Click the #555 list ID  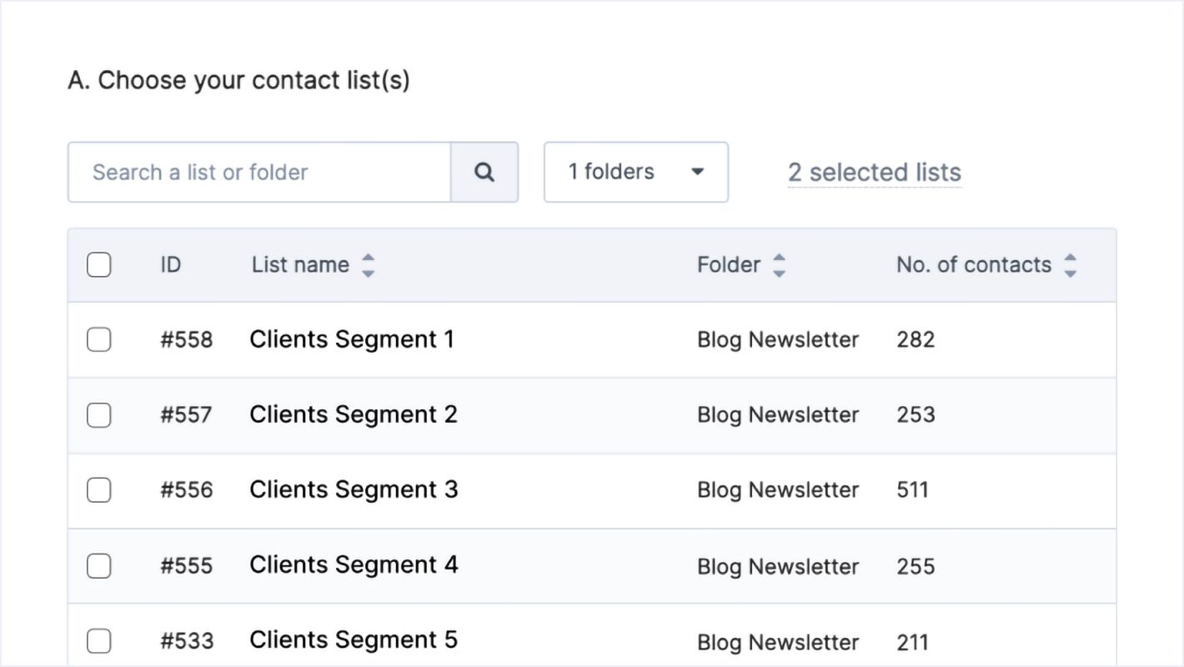[x=186, y=566]
